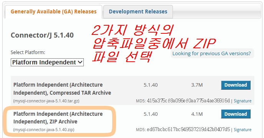Open Signature link for zip file

coord(242,130)
